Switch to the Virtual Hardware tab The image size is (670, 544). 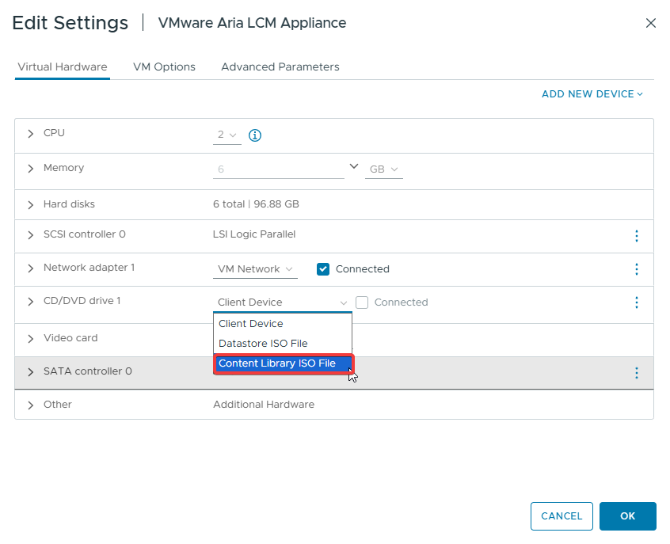coord(63,67)
